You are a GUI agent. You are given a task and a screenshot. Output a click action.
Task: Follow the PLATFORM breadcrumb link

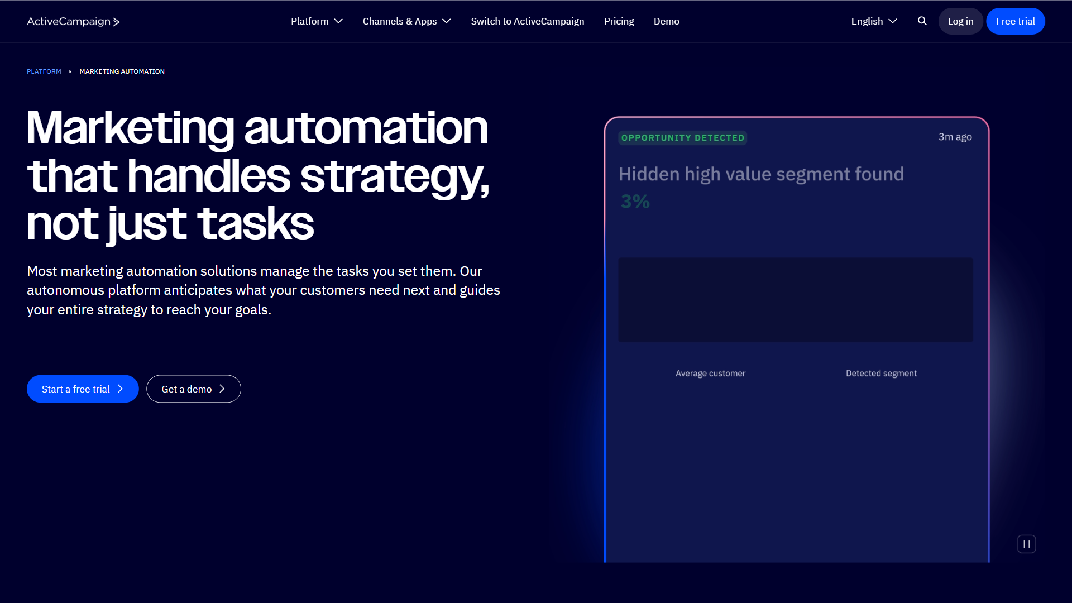coord(44,71)
